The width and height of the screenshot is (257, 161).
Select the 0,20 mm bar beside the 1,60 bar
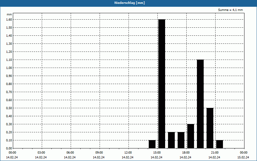[172, 140]
